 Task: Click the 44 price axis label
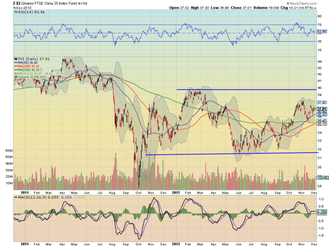pos(319,61)
